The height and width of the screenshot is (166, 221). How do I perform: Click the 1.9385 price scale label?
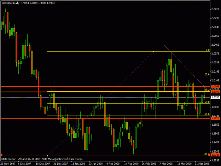[215, 151]
